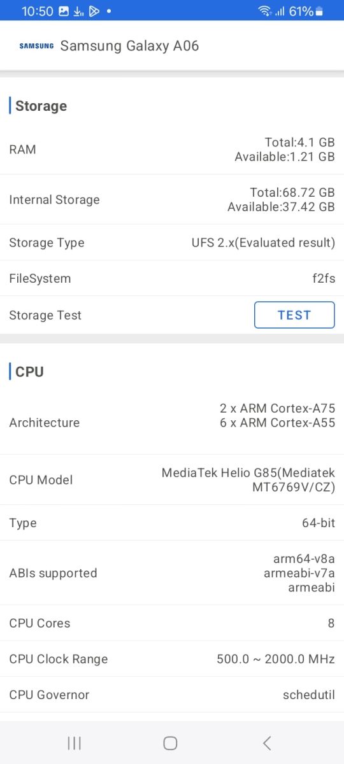
Task: Go to the home screen via Home button
Action: [x=170, y=742]
